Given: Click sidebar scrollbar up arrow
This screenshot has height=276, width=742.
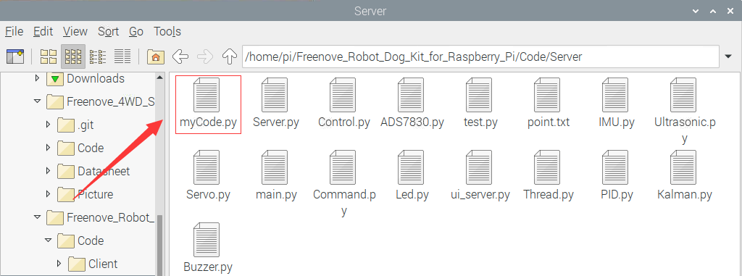Looking at the screenshot, I should (x=159, y=78).
